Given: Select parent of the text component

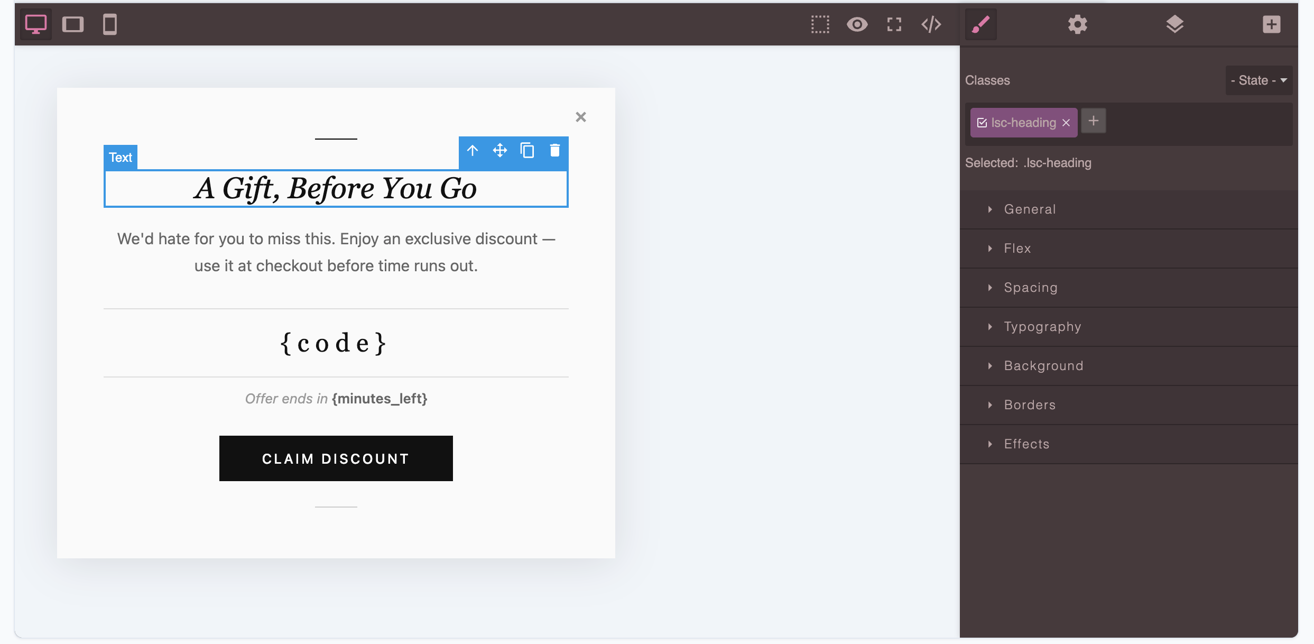Looking at the screenshot, I should [x=473, y=151].
